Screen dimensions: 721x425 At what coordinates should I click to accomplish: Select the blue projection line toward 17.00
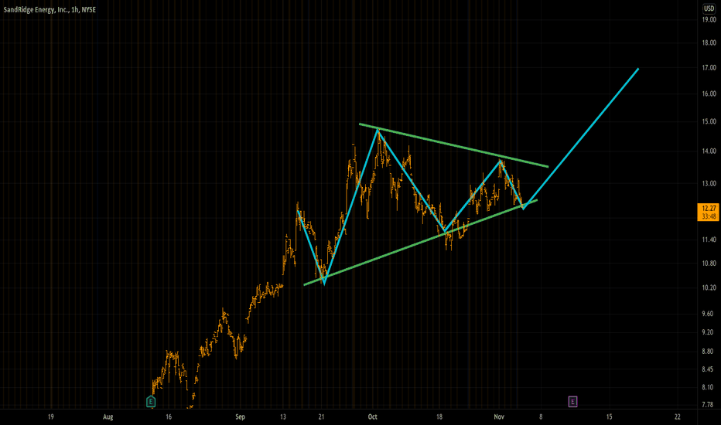point(581,139)
